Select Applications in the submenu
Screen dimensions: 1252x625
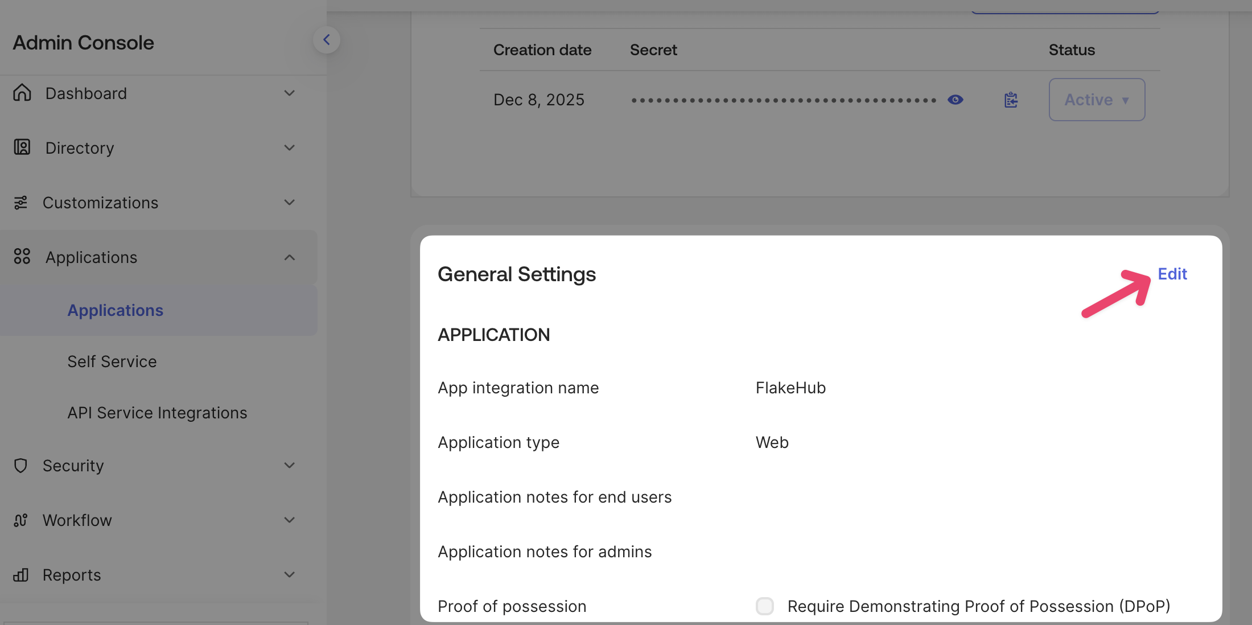click(x=115, y=310)
